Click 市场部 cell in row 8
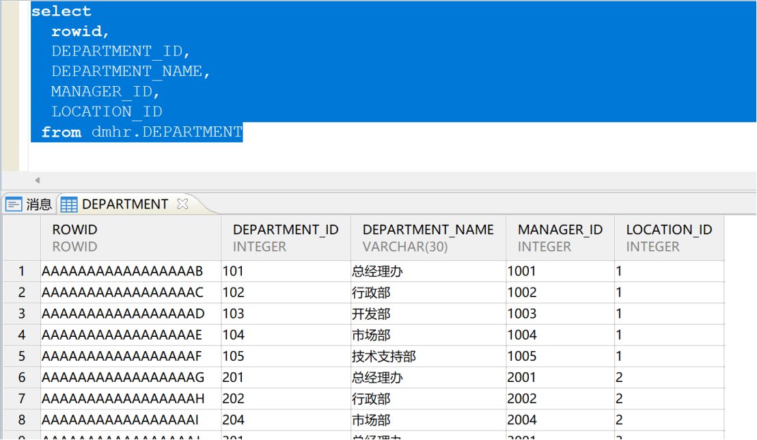Screen dimensions: 757x440 tap(428, 420)
